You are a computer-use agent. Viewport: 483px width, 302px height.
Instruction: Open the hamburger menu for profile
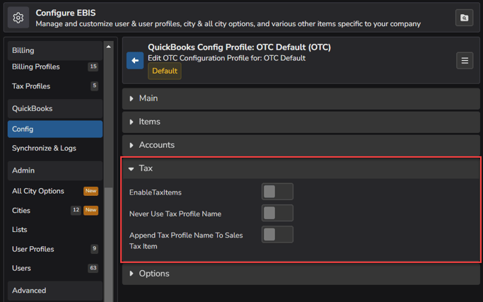(x=465, y=61)
